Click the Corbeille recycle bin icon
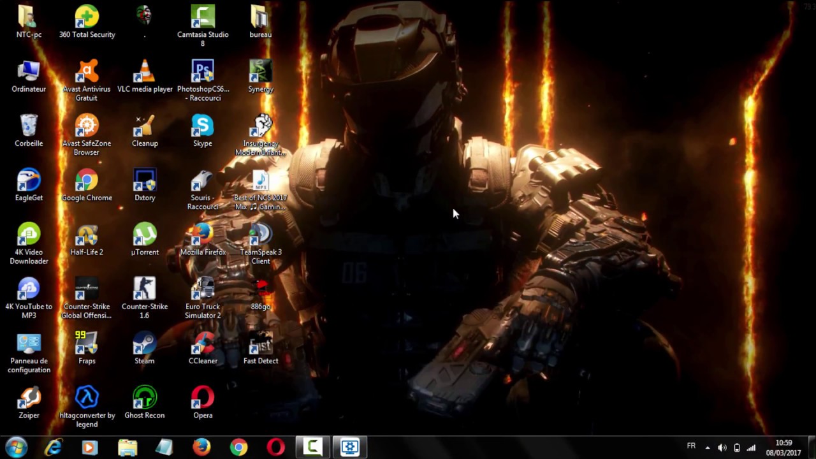 click(29, 126)
